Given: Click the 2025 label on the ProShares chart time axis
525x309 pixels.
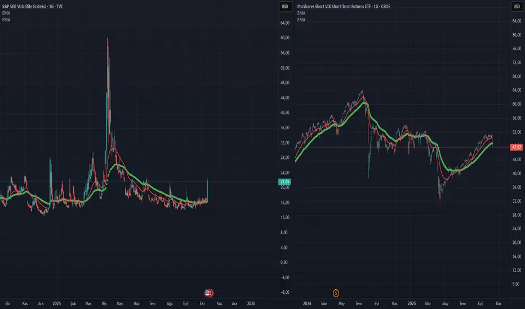Looking at the screenshot, I should pyautogui.click(x=412, y=303).
